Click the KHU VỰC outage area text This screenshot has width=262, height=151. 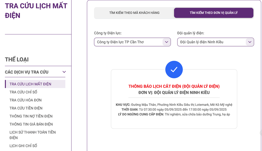pos(174,104)
